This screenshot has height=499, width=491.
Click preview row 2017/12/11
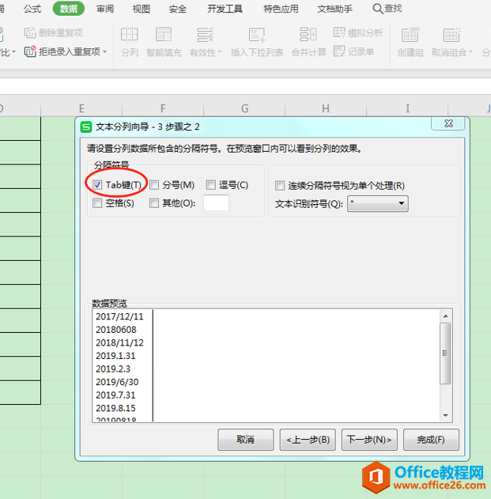(x=119, y=316)
